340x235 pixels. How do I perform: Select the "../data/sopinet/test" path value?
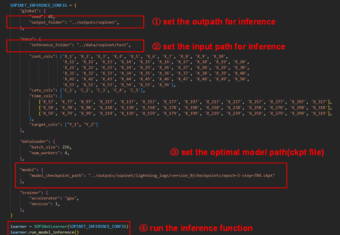(102, 45)
